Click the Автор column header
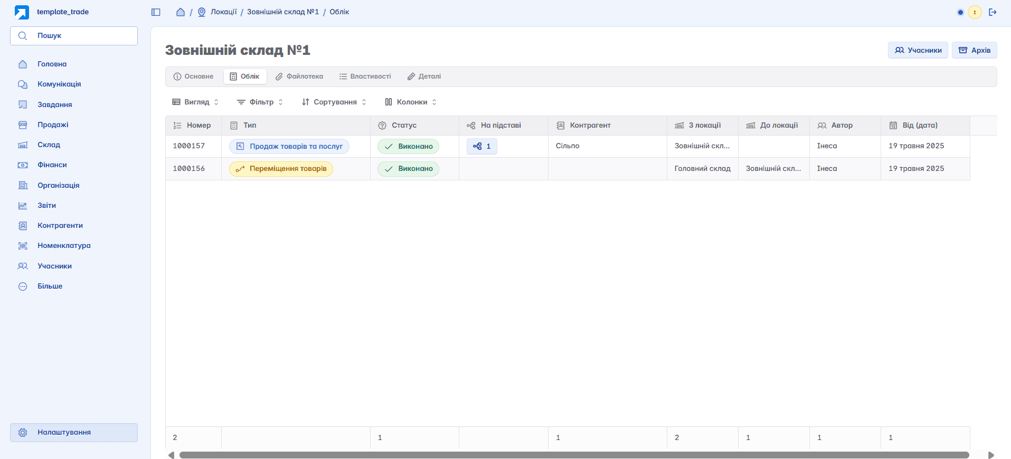Image resolution: width=1011 pixels, height=459 pixels. click(845, 126)
